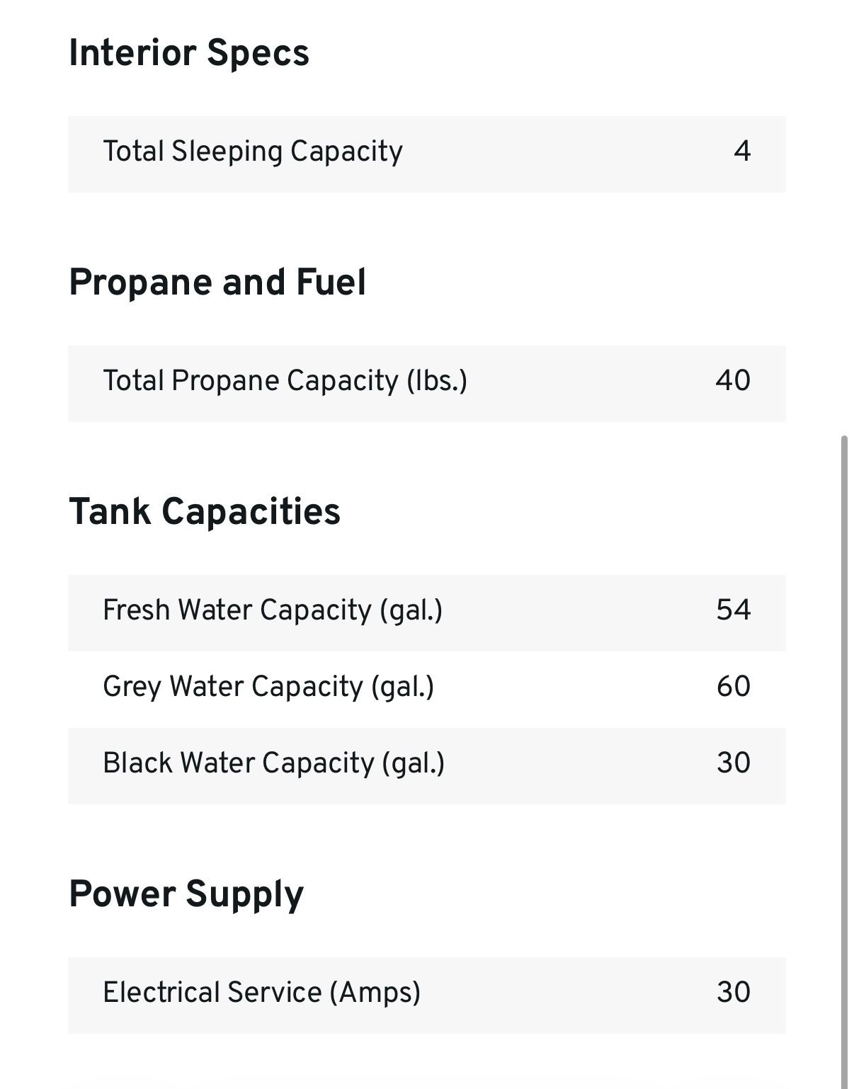Click the fresh water value 54
854x1089 pixels.
tap(733, 610)
